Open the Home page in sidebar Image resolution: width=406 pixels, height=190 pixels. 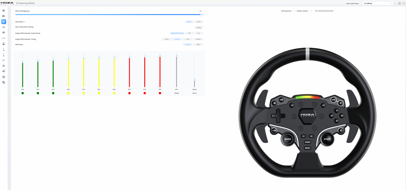click(x=4, y=11)
